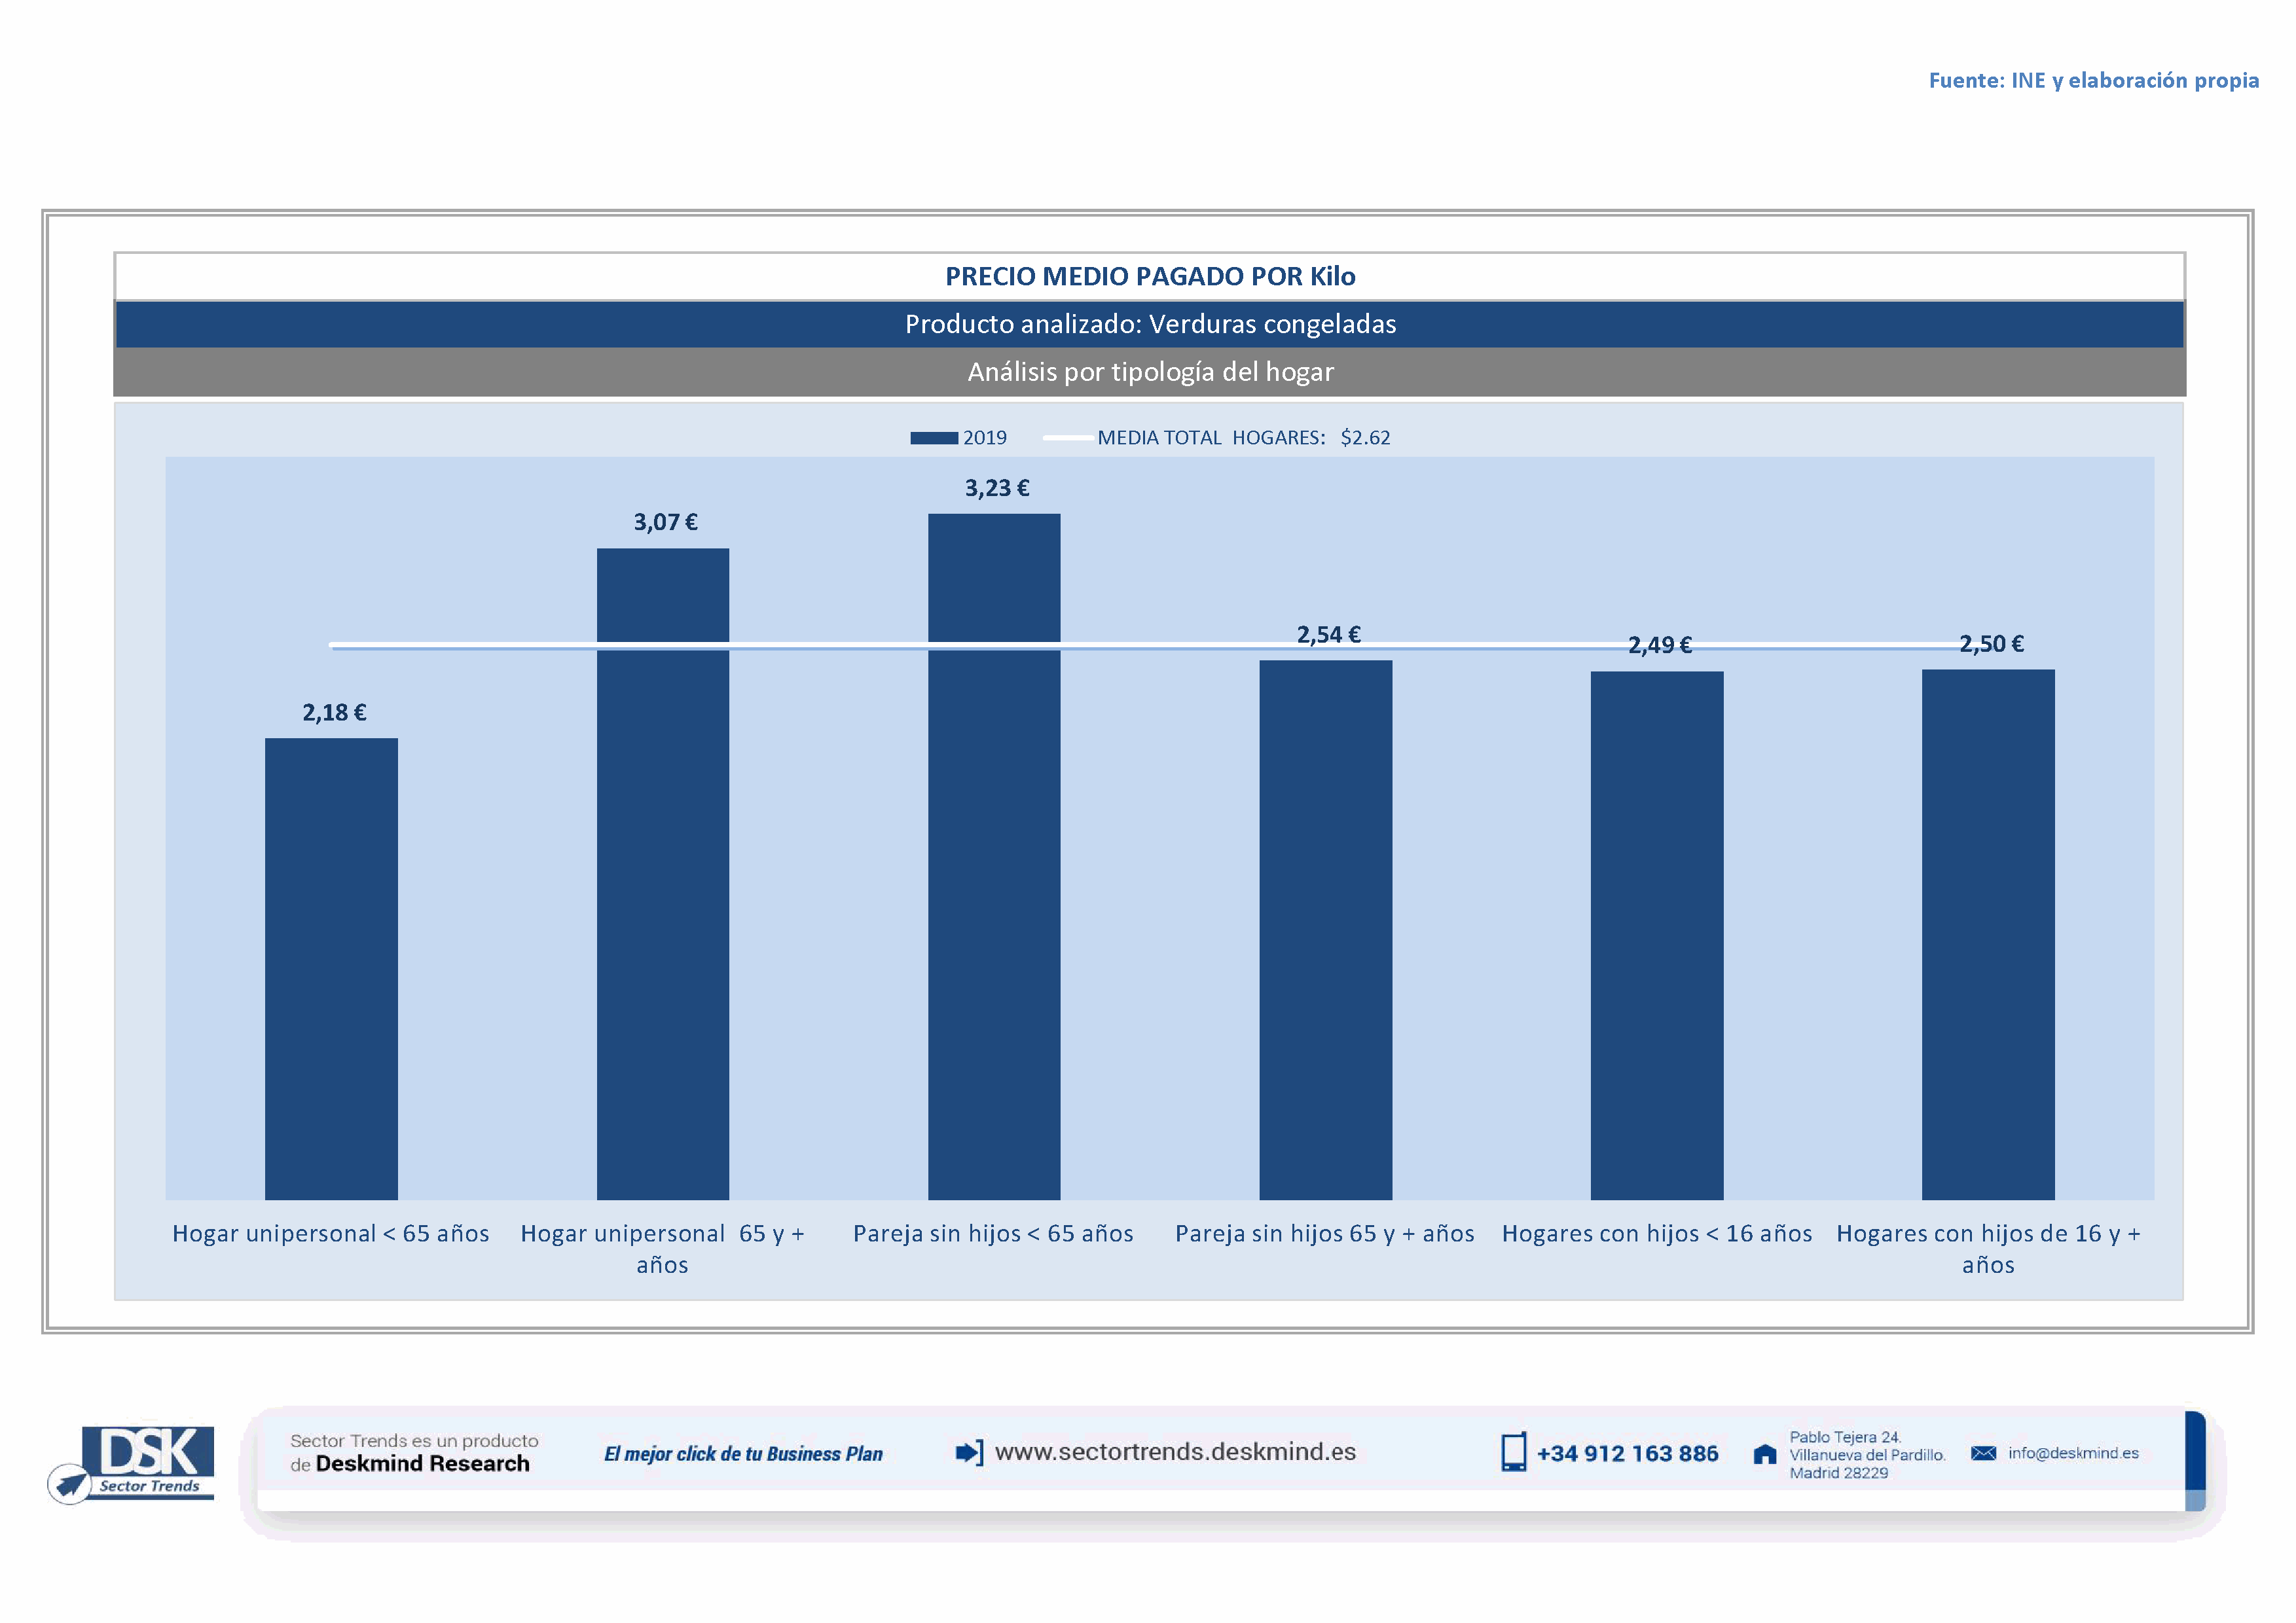Viewport: 2296px width, 1623px height.
Task: Select the Hogar unipersonal < 65 años bar
Action: (331, 969)
